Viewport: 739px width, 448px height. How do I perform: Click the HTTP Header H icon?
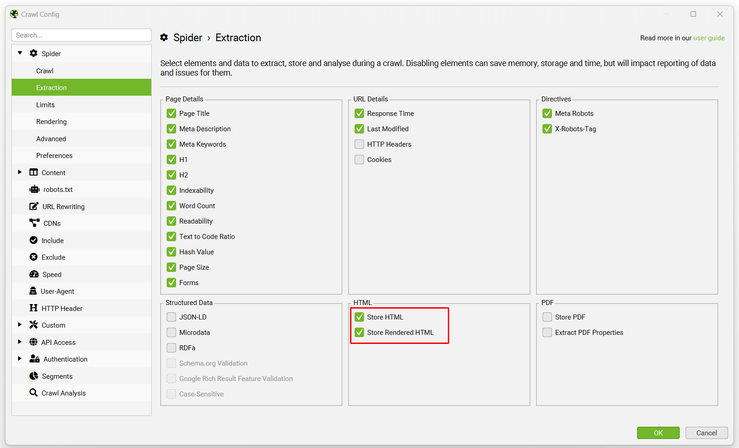tap(34, 308)
